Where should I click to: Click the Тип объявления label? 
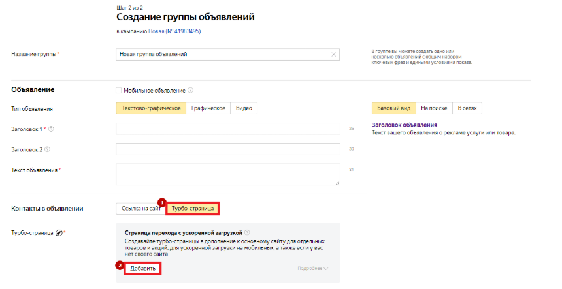pos(32,109)
